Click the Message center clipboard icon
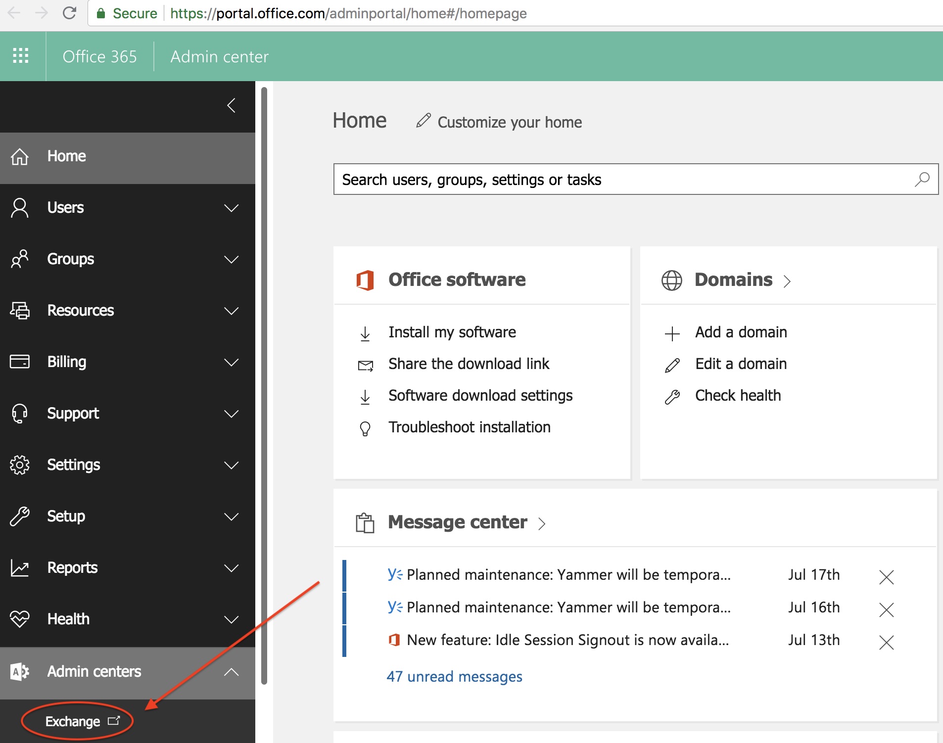The width and height of the screenshot is (943, 743). (365, 523)
